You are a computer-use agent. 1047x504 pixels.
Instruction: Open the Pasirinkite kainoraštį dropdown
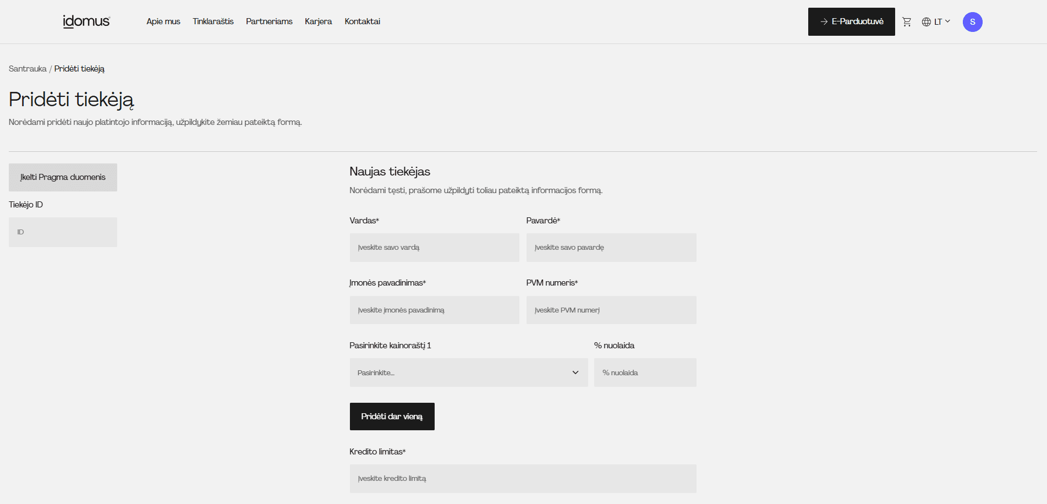(x=468, y=372)
